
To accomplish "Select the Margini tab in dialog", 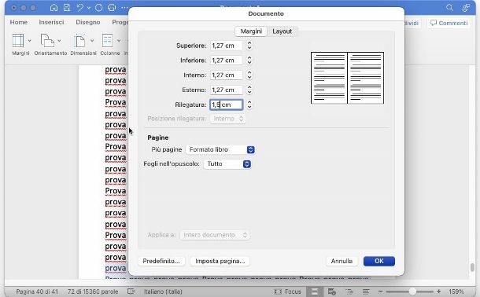I will click(251, 31).
